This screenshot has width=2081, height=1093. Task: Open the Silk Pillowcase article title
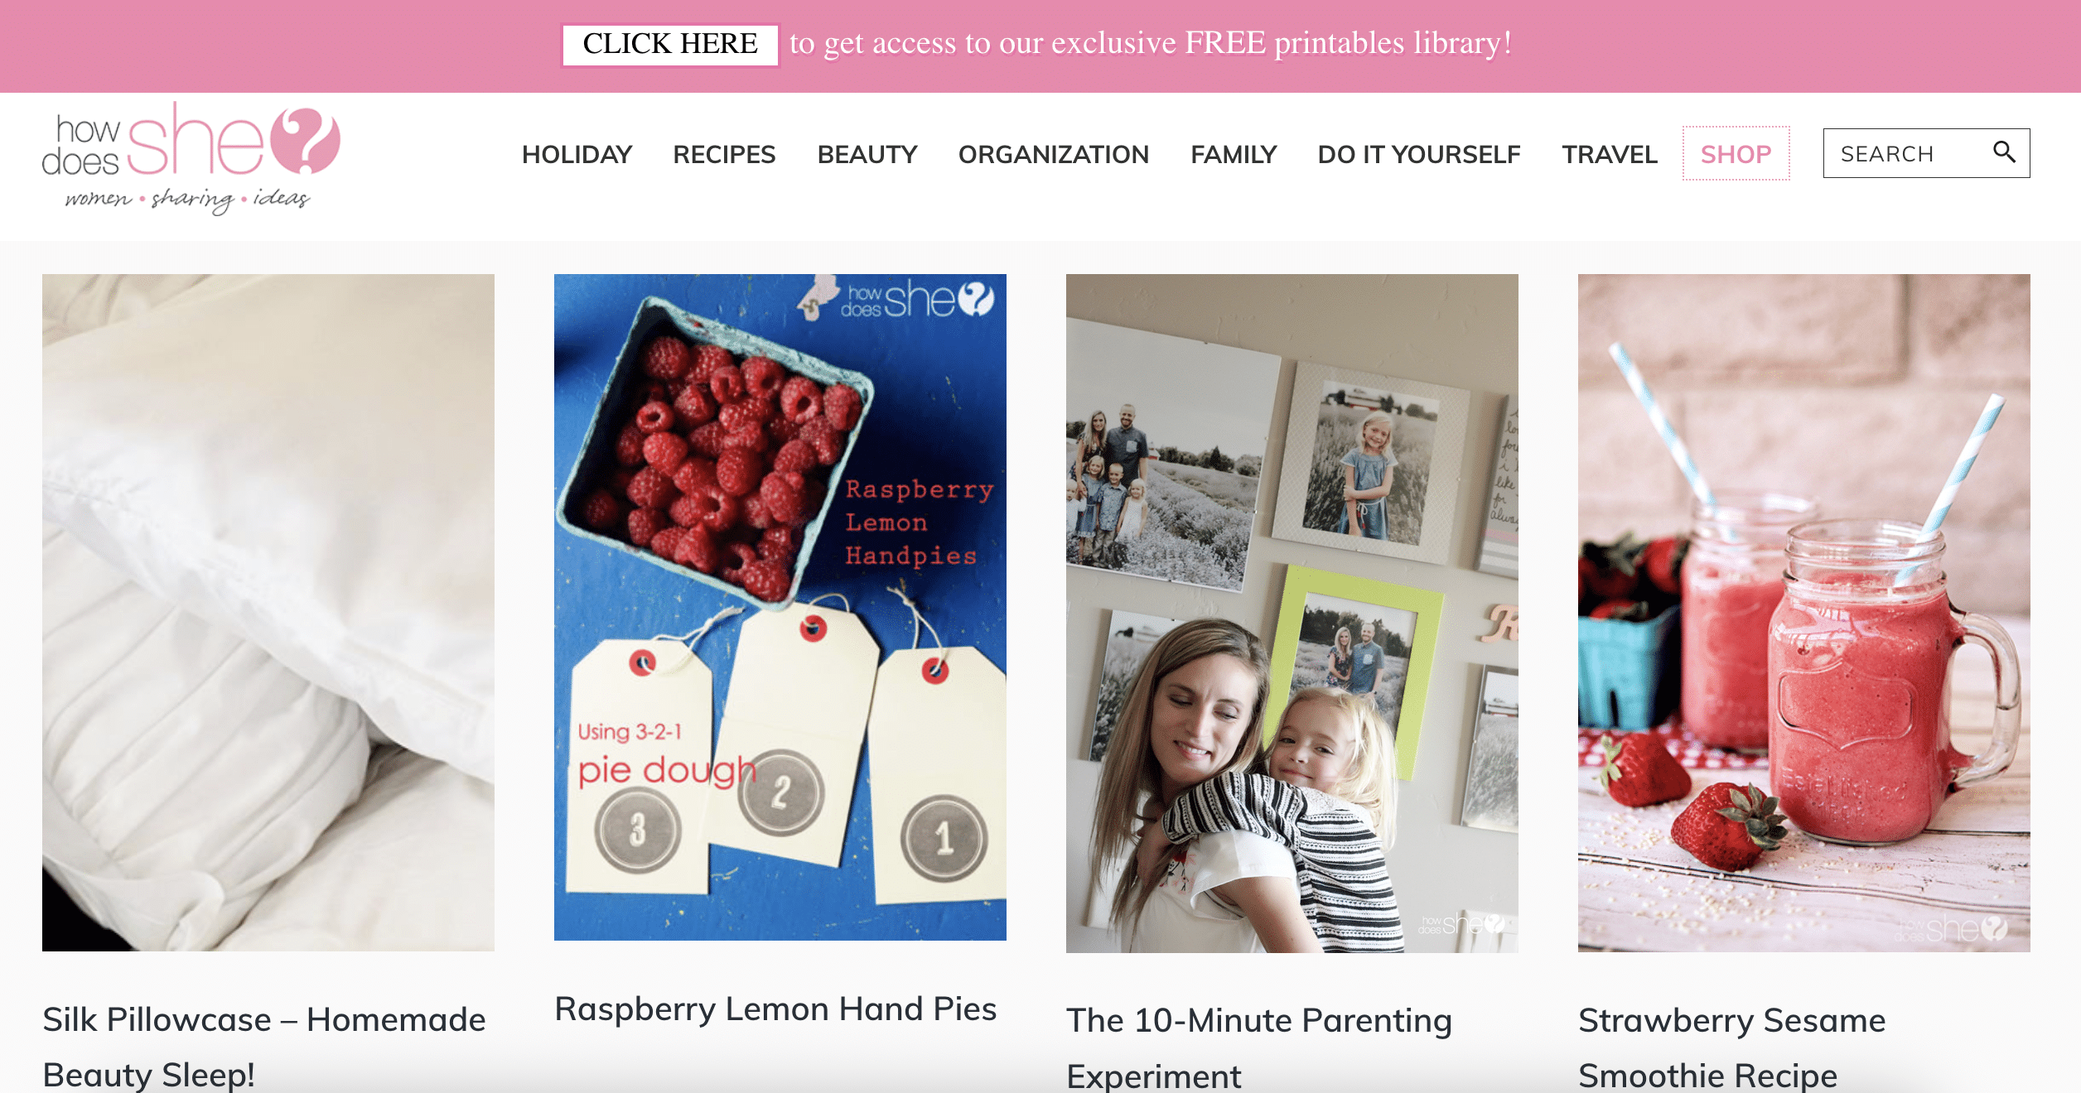coord(264,1047)
